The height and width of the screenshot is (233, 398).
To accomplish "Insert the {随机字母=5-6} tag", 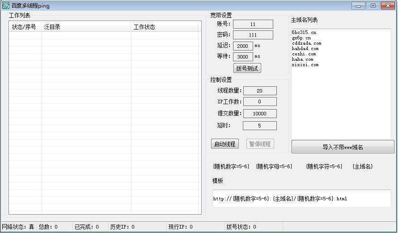I will (274, 166).
